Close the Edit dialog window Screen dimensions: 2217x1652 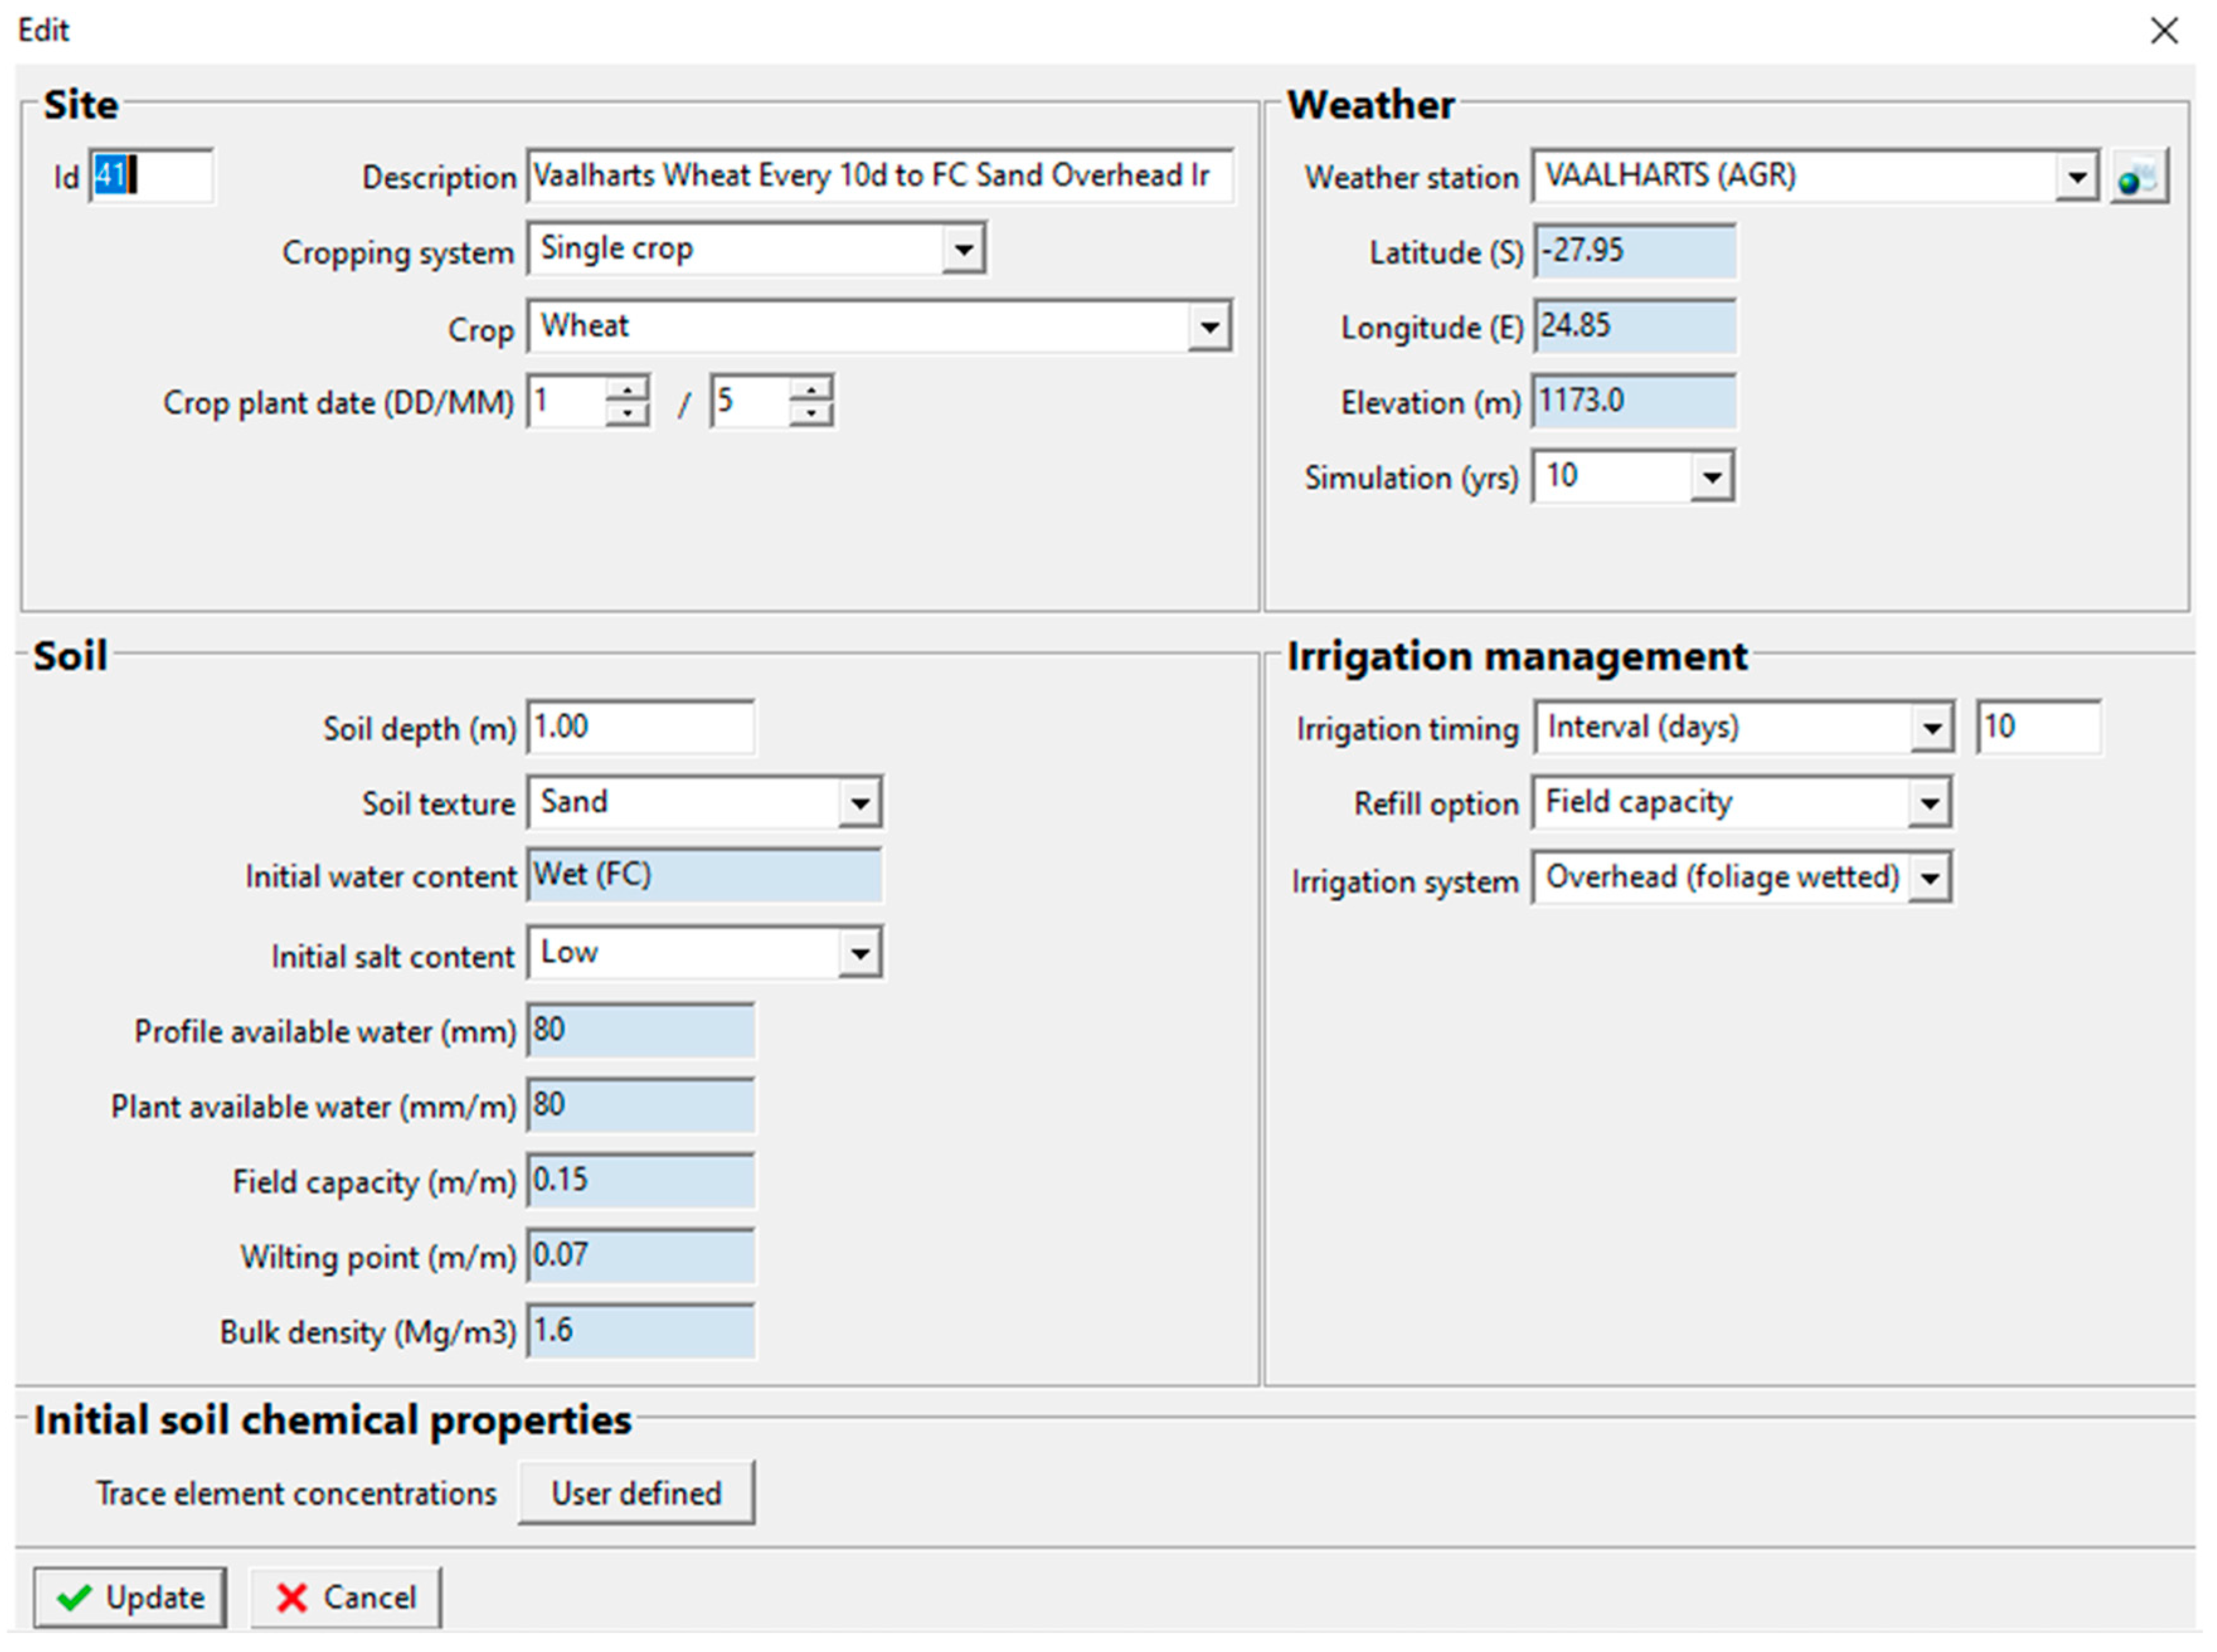(x=2163, y=31)
